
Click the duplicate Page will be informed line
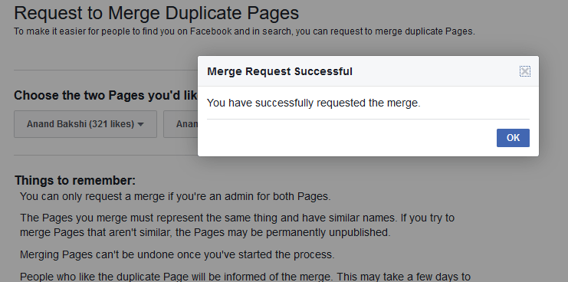coord(245,277)
